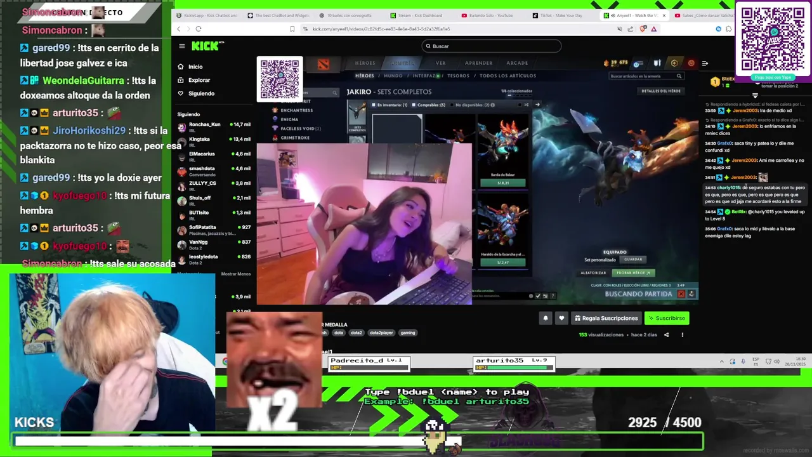Open APRENDER tab in Dota menu
The width and height of the screenshot is (812, 457).
point(478,63)
